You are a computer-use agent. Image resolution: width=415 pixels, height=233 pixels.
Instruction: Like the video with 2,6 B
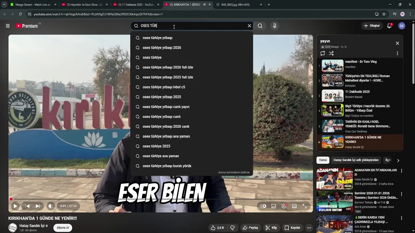click(x=217, y=228)
